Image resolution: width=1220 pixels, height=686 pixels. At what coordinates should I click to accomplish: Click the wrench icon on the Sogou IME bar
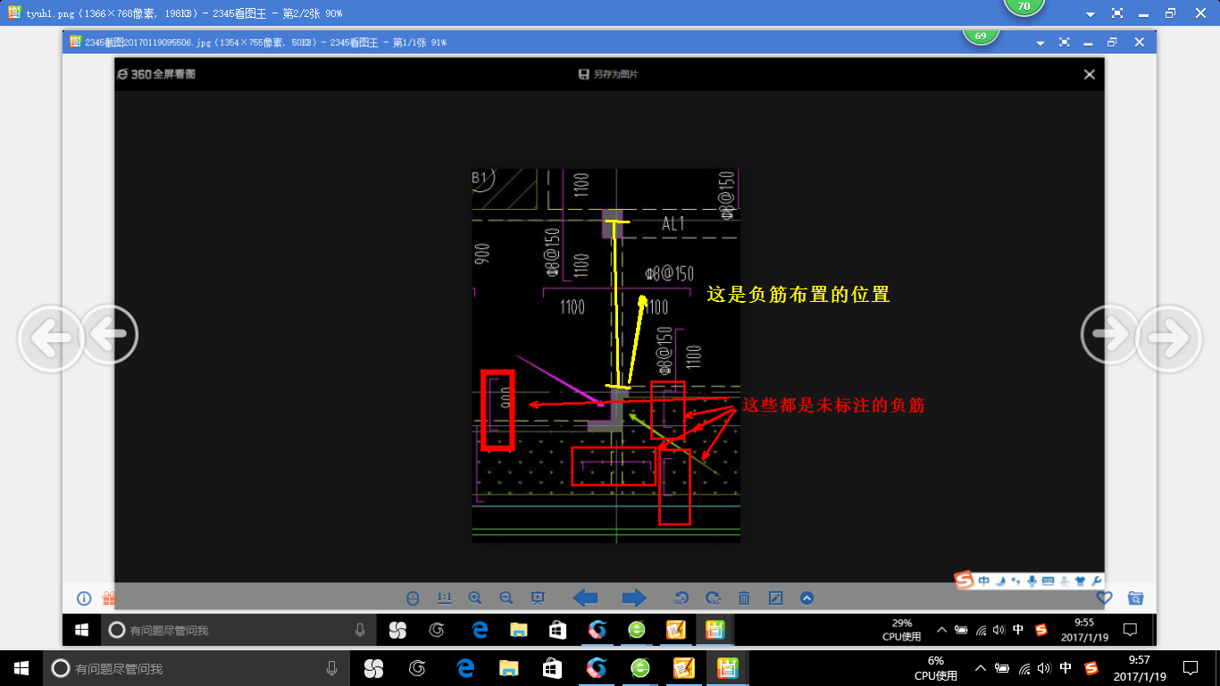(1096, 581)
